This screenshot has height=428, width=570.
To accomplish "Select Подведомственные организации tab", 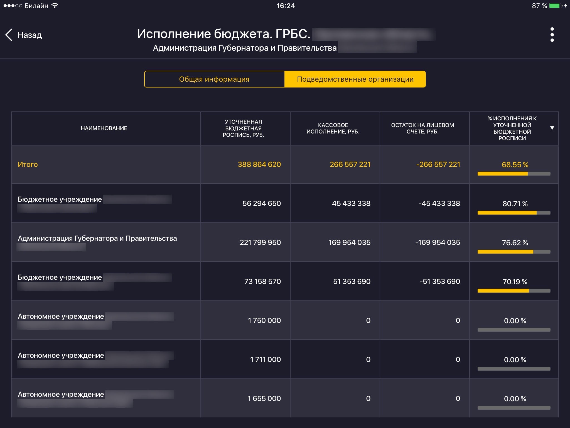I will pyautogui.click(x=355, y=79).
